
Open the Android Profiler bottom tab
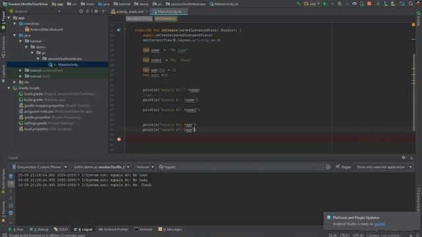click(x=113, y=230)
